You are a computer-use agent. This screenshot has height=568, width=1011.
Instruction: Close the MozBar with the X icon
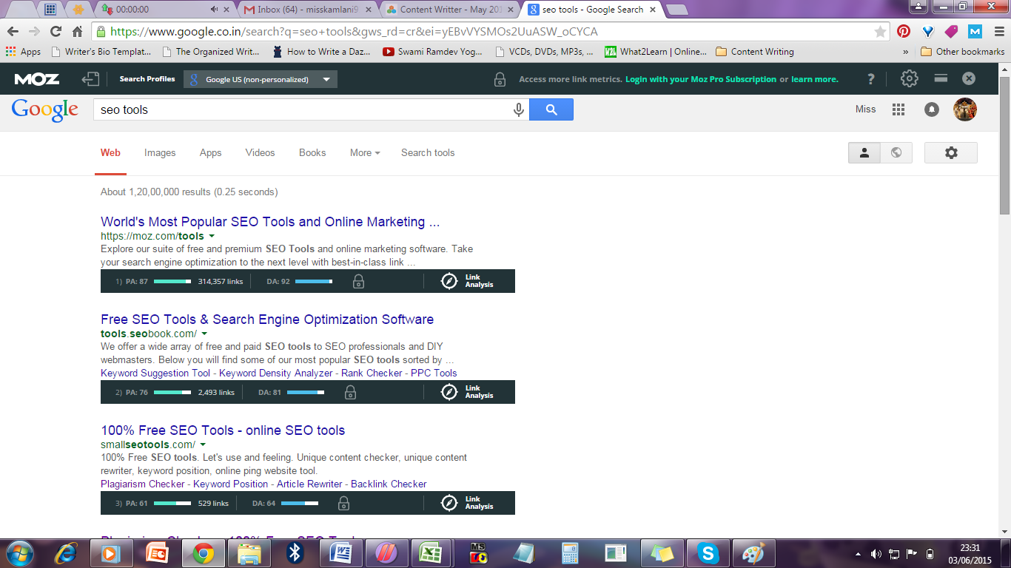pyautogui.click(x=969, y=79)
